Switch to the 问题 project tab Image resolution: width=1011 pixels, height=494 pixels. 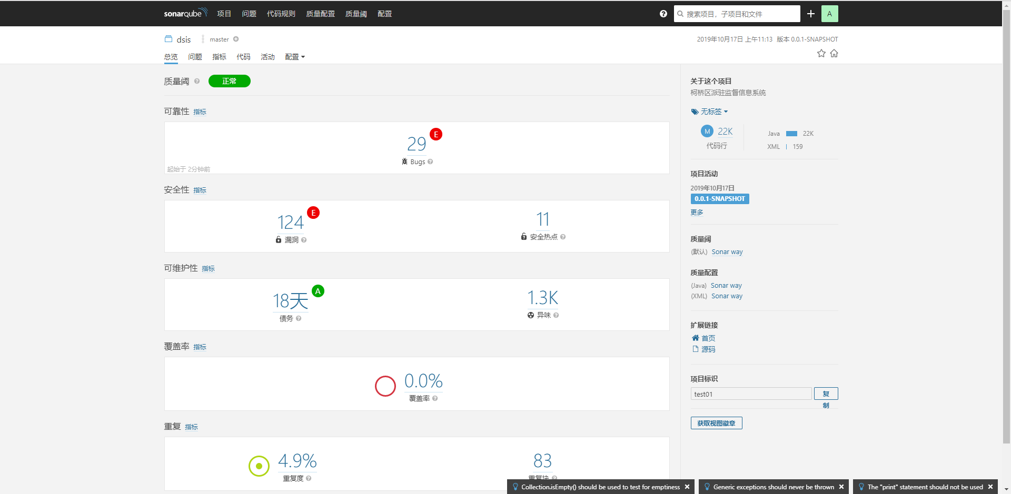click(x=195, y=57)
